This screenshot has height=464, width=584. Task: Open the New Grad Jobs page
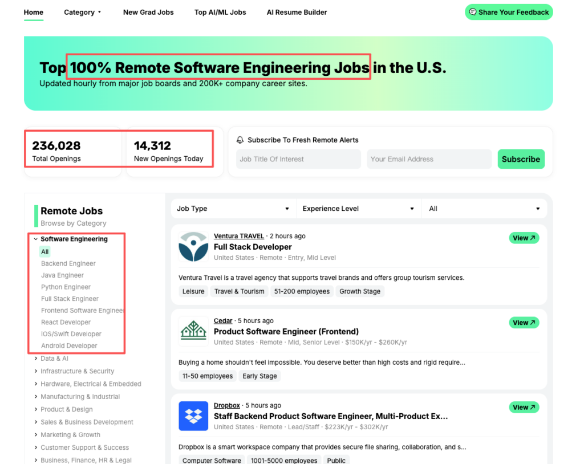coord(148,12)
